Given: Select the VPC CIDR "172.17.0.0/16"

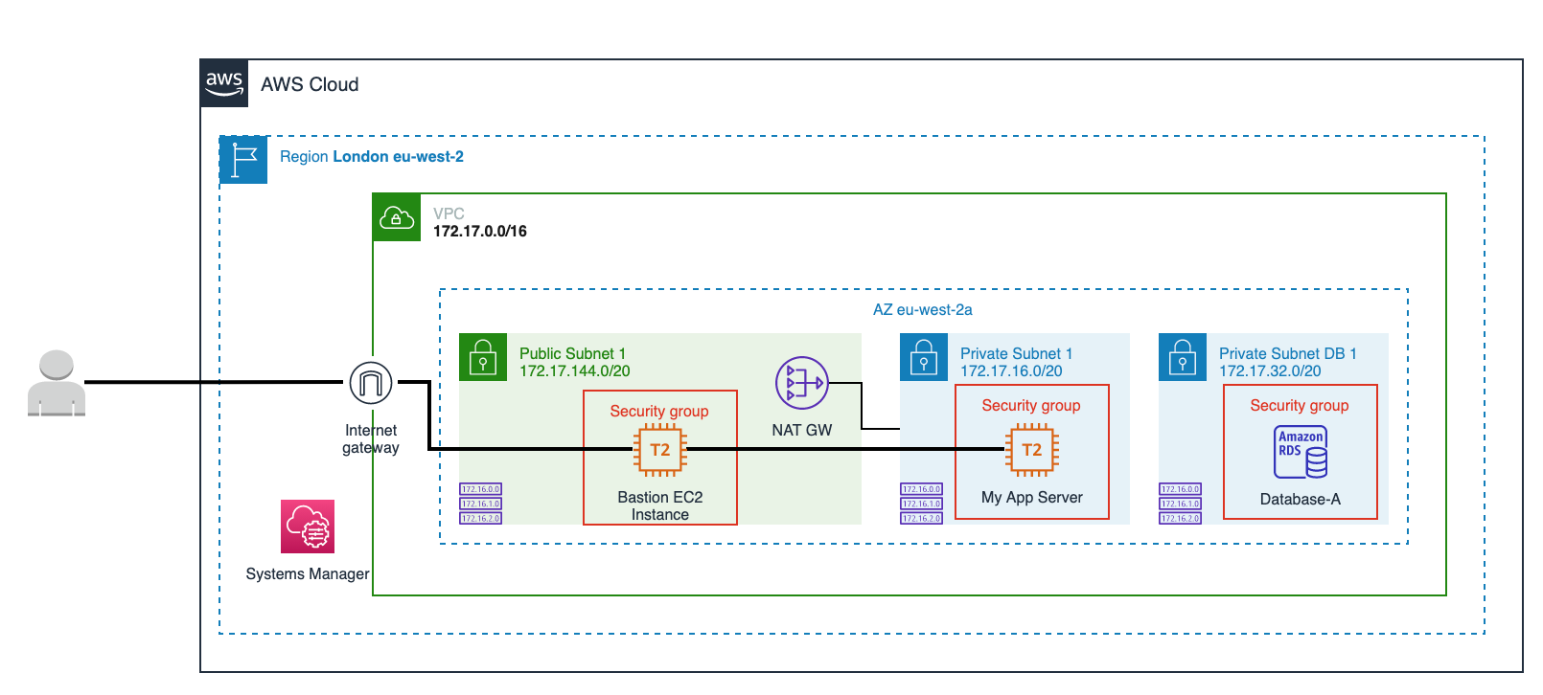Looking at the screenshot, I should [480, 231].
